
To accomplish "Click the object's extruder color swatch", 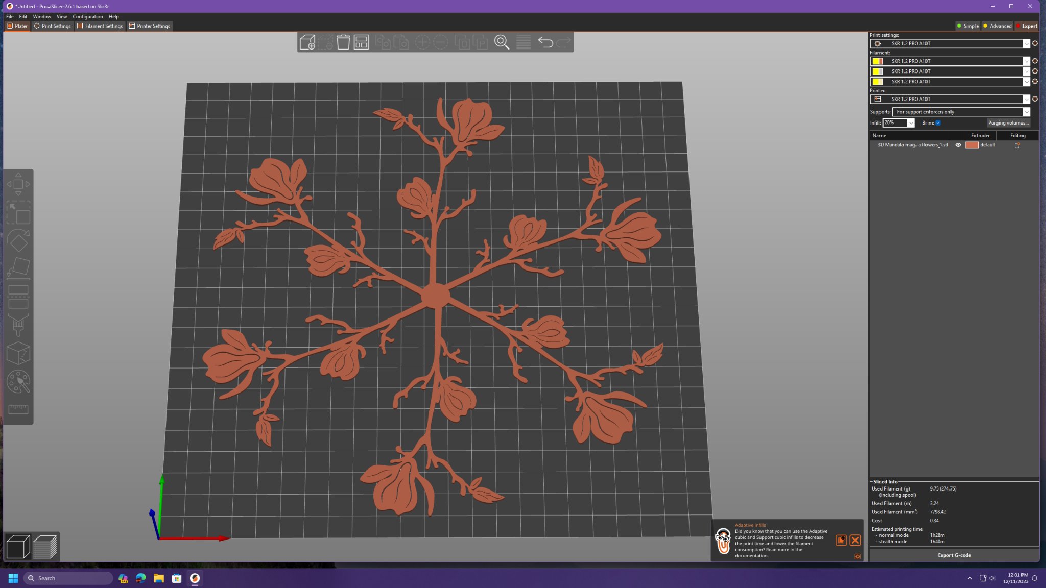I will click(971, 145).
